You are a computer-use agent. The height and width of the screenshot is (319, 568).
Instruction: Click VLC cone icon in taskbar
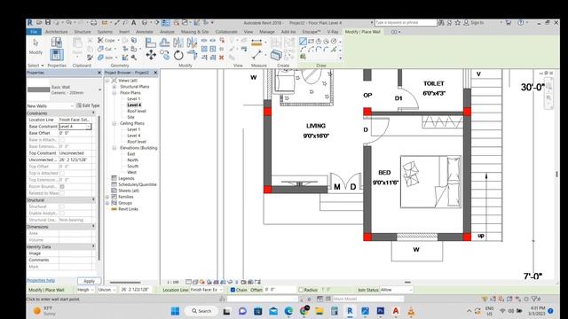click(411, 311)
